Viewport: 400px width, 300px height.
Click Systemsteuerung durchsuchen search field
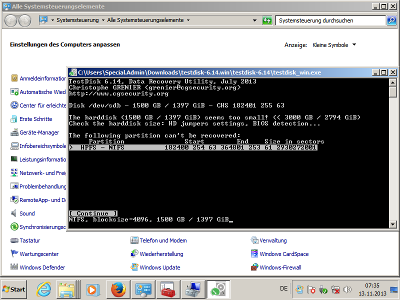pos(330,20)
